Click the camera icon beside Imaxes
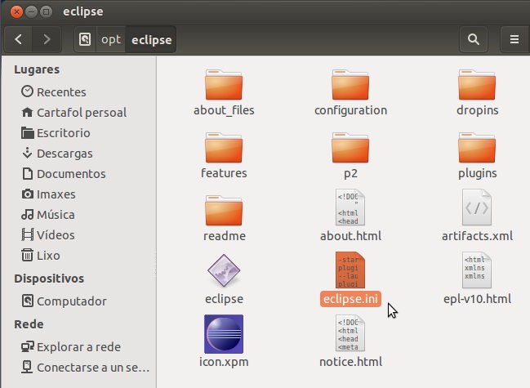The image size is (530, 388). 28,194
